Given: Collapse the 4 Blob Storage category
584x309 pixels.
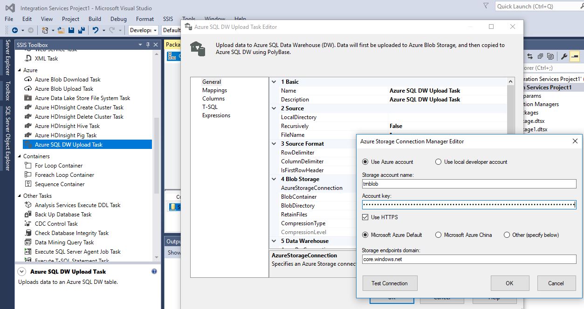Looking at the screenshot, I should pyautogui.click(x=274, y=179).
